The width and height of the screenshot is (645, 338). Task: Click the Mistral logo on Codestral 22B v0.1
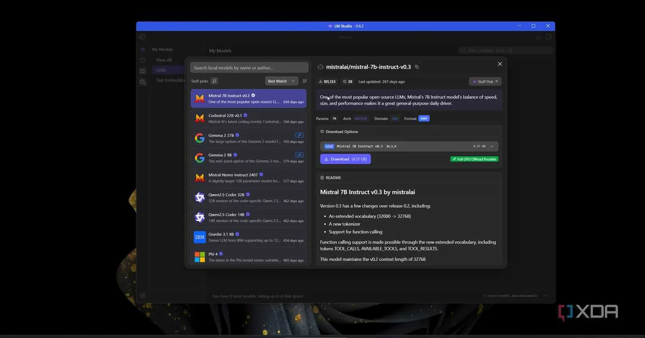coord(200,118)
